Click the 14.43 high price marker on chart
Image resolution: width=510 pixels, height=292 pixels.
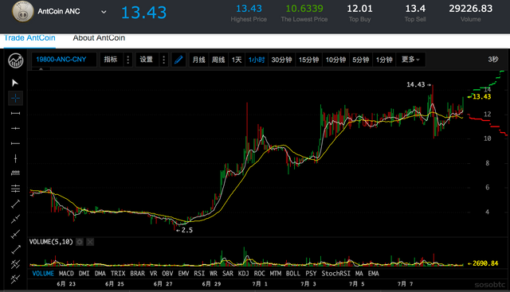click(x=418, y=85)
